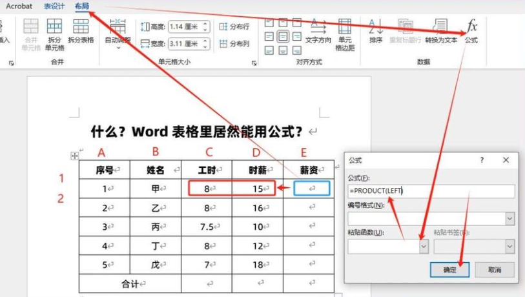Click the 分布列 distribute columns button
Screen dimensions: 525x297
(x=234, y=44)
